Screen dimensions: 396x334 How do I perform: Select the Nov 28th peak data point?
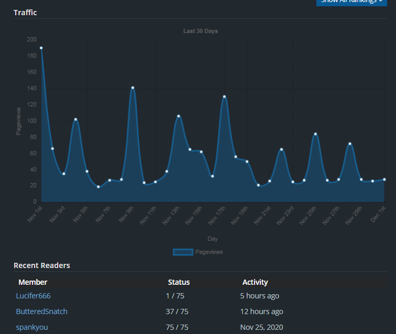click(350, 144)
